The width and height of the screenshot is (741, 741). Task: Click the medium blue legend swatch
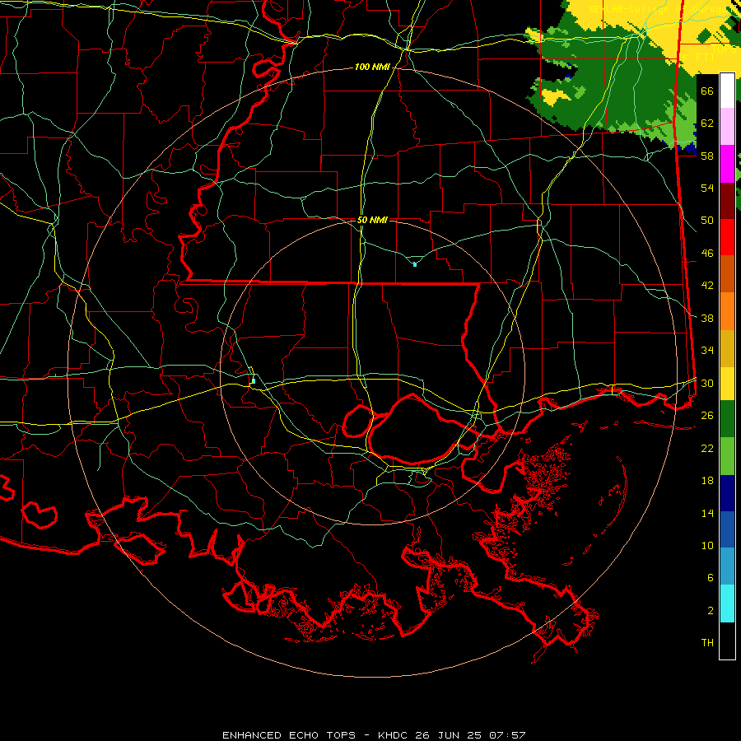727,529
